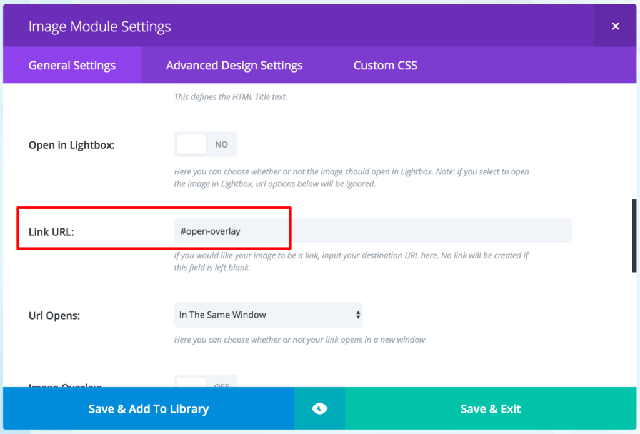Toggle the partially visible Image Overlay switch
The height and width of the screenshot is (434, 640).
206,383
